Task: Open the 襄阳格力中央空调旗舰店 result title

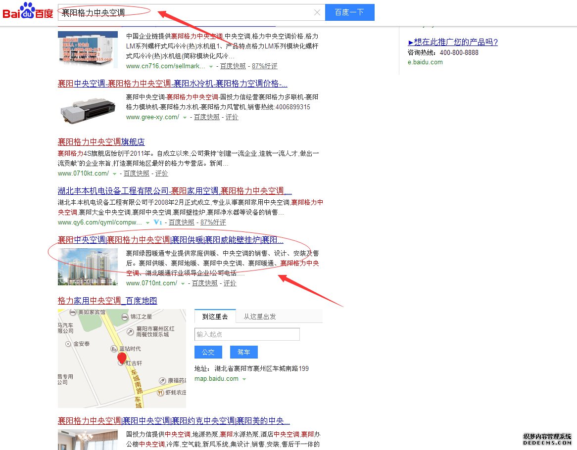Action: coord(101,142)
